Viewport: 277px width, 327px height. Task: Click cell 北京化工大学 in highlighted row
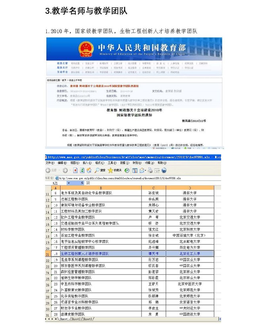190,254
